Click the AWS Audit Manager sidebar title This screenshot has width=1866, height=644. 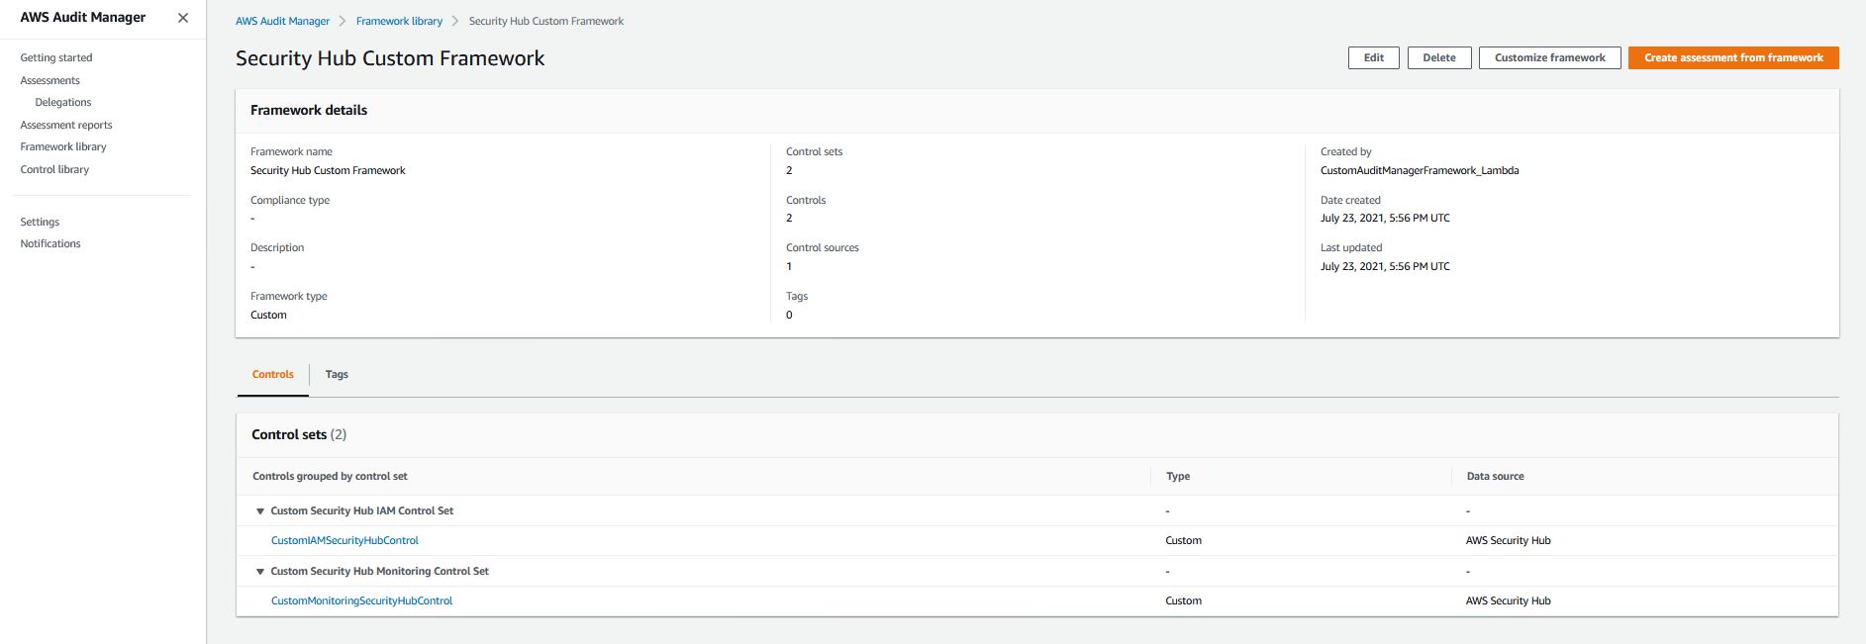[x=83, y=18]
